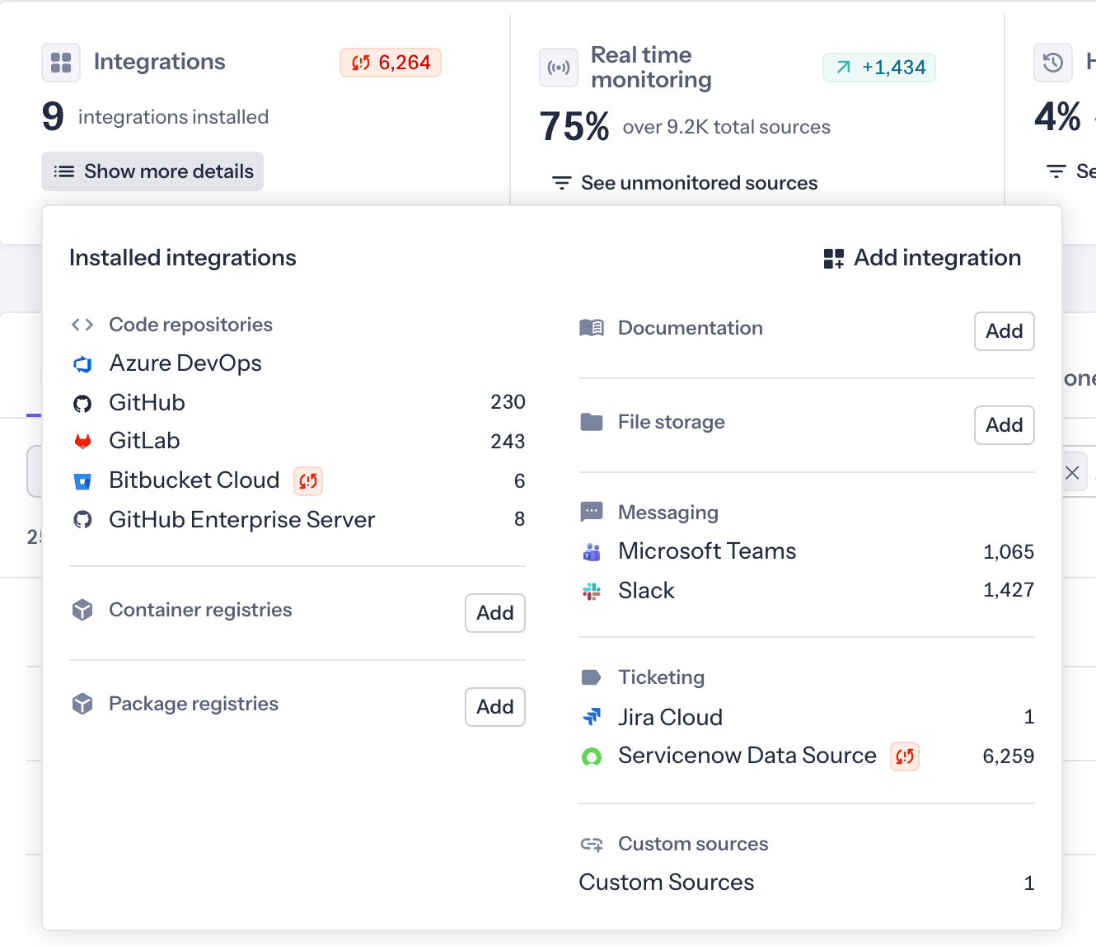Select the GitLab integration name

144,441
